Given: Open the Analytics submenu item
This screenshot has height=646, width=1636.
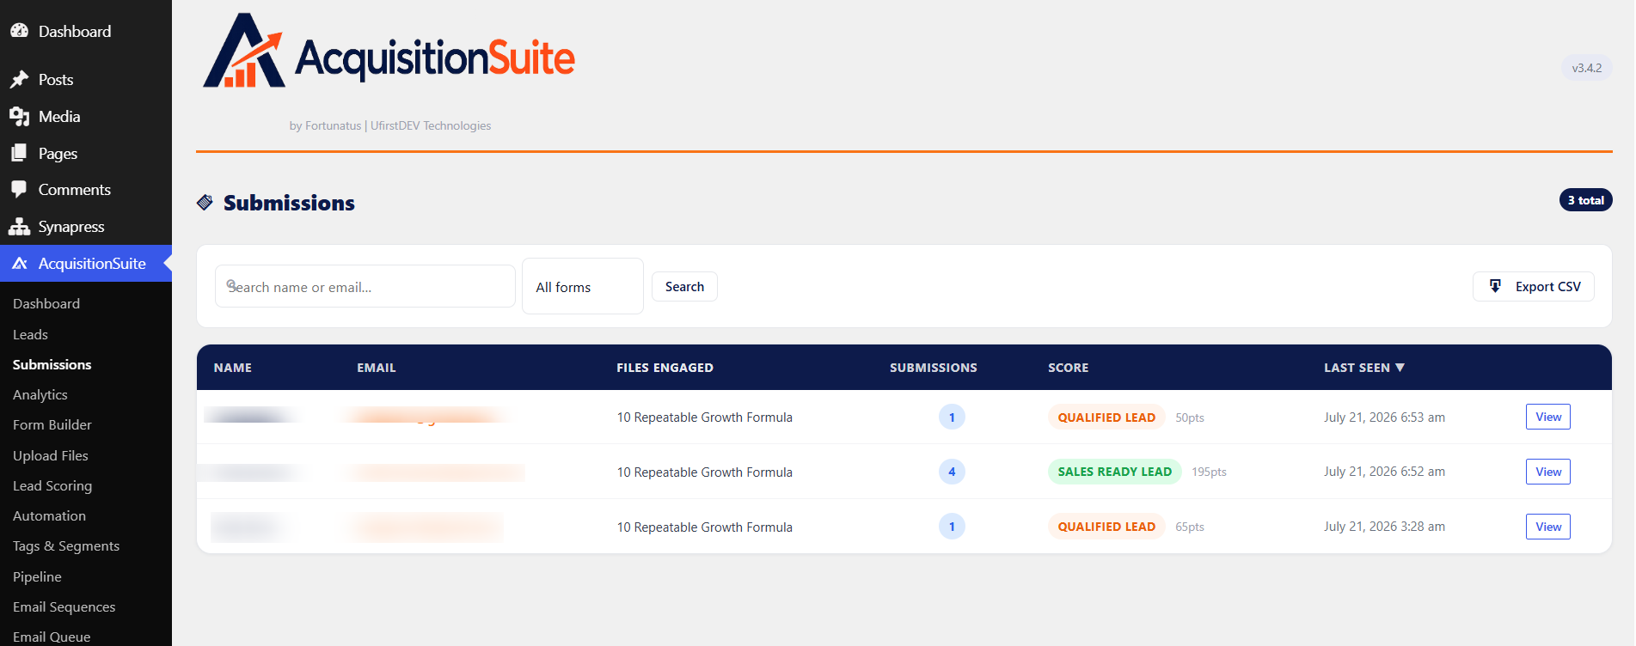Looking at the screenshot, I should [x=40, y=394].
